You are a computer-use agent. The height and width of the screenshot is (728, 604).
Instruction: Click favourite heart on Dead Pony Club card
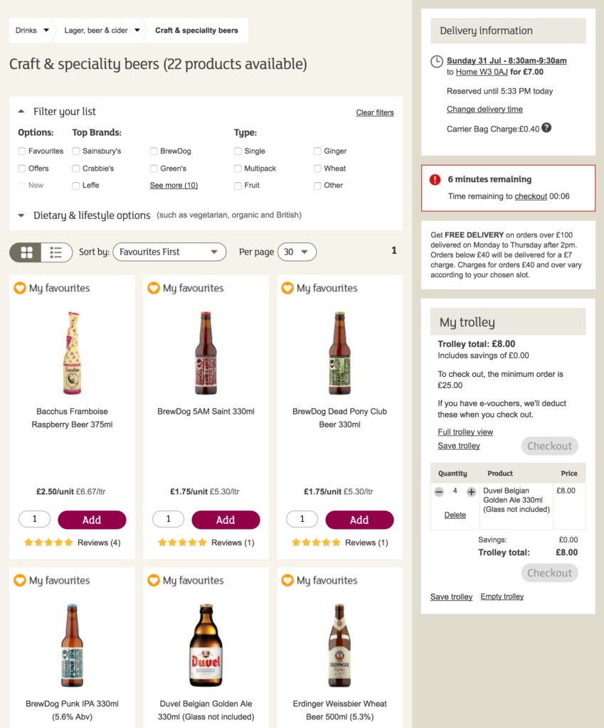click(x=287, y=289)
